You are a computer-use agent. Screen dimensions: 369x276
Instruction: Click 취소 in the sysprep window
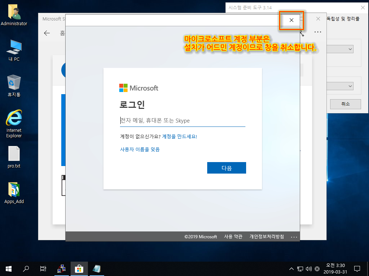[345, 104]
